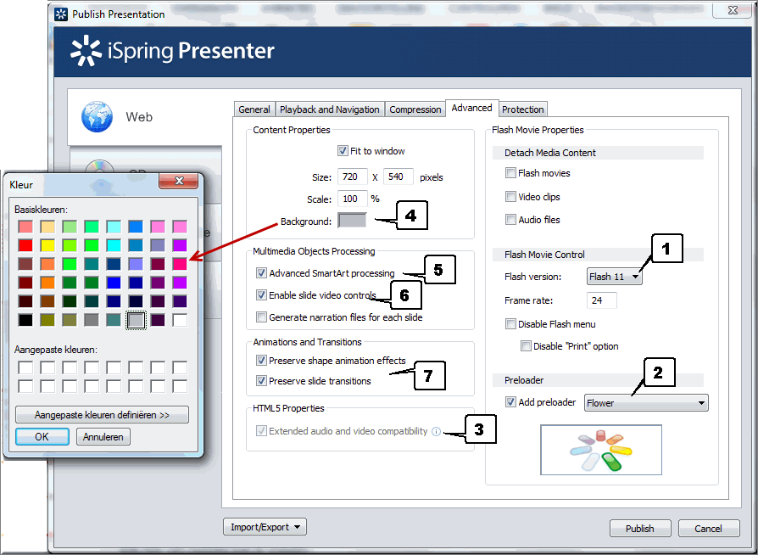Expand the Flower preloader dropdown

pyautogui.click(x=646, y=403)
